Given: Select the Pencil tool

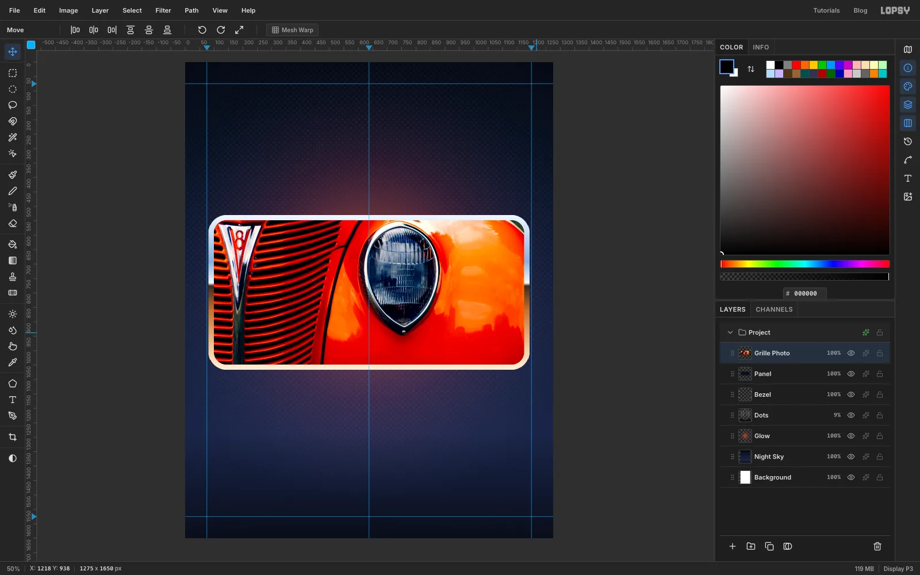Looking at the screenshot, I should (13, 191).
